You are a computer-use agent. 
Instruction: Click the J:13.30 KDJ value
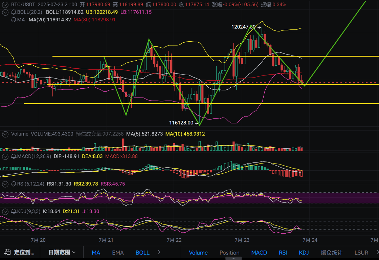coord(91,211)
